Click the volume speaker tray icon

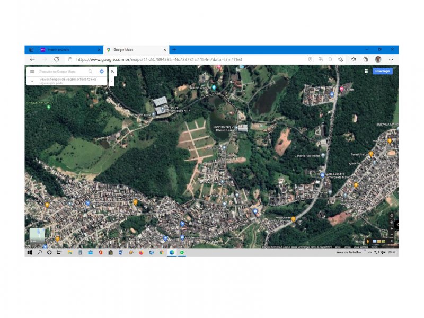pyautogui.click(x=383, y=252)
